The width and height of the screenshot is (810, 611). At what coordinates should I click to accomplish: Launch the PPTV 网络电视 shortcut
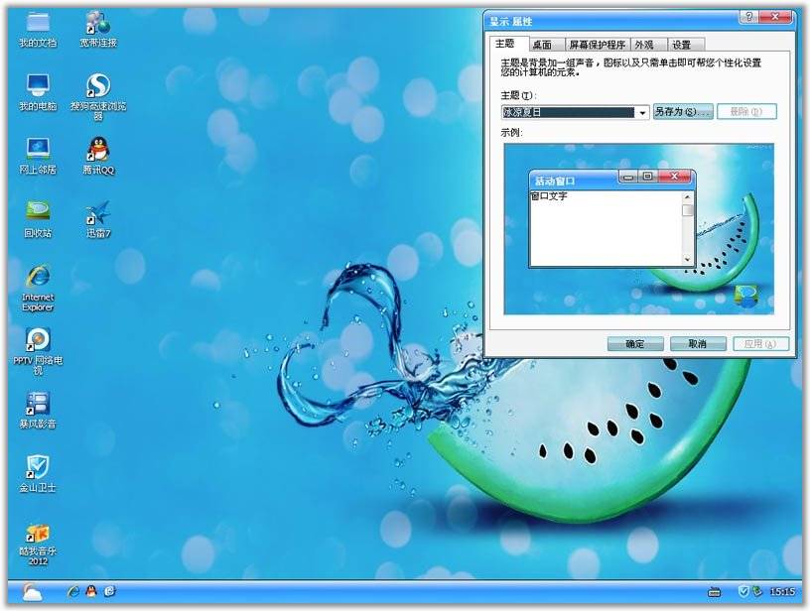click(x=38, y=351)
